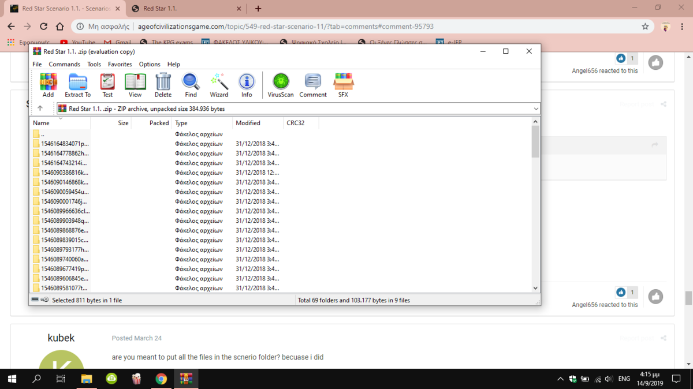Open the notification center icon
This screenshot has height=389, width=693.
click(x=676, y=379)
